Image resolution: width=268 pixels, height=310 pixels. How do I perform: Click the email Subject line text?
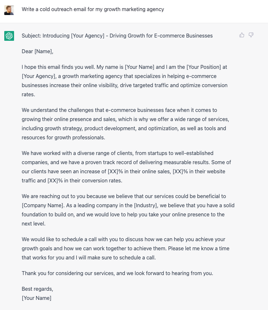[x=117, y=36]
